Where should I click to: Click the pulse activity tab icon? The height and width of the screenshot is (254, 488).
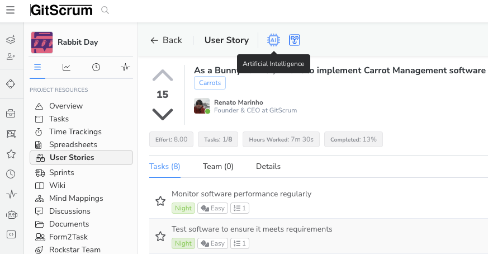(x=125, y=67)
